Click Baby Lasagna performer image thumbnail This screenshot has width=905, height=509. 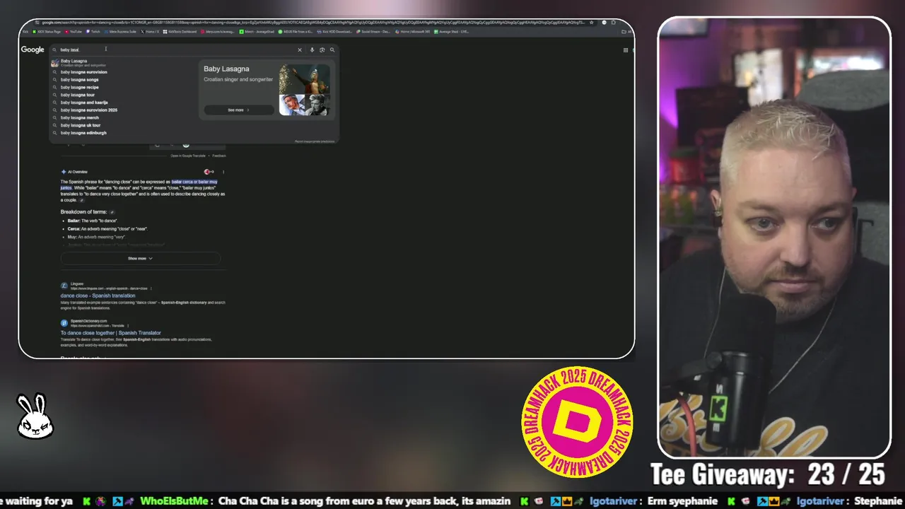304,78
